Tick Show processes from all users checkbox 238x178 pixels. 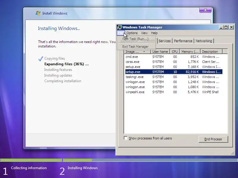click(126, 138)
